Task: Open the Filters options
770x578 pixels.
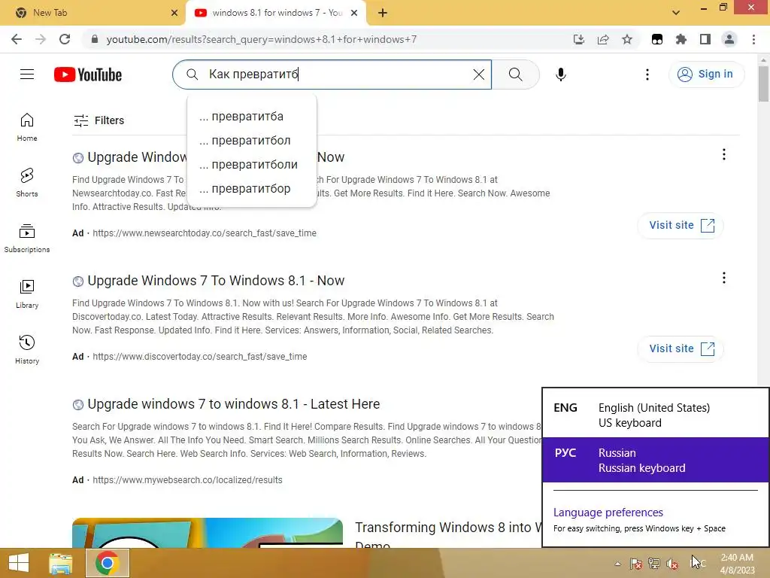Action: 99,120
